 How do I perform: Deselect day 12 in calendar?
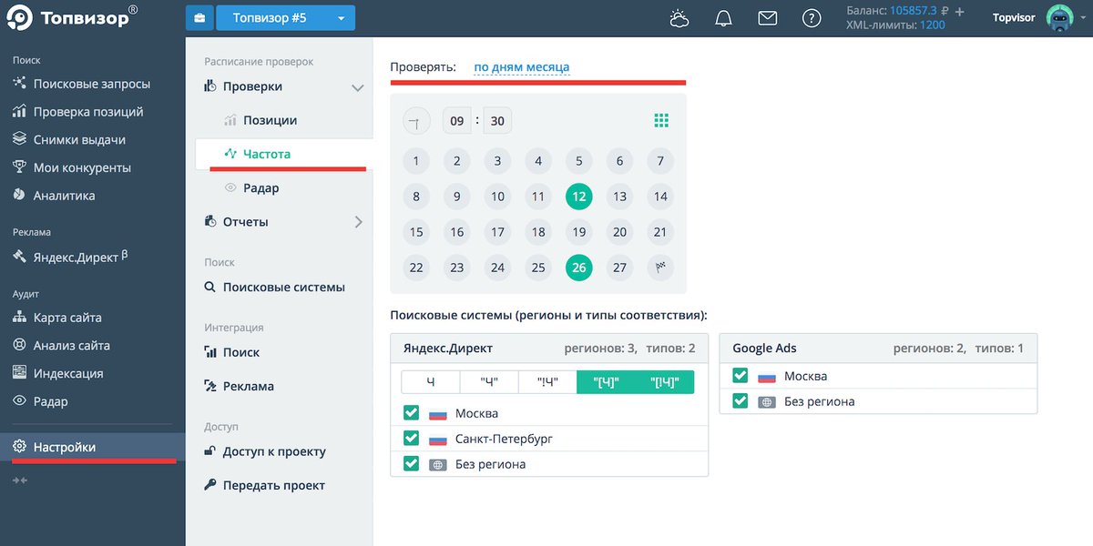[579, 197]
